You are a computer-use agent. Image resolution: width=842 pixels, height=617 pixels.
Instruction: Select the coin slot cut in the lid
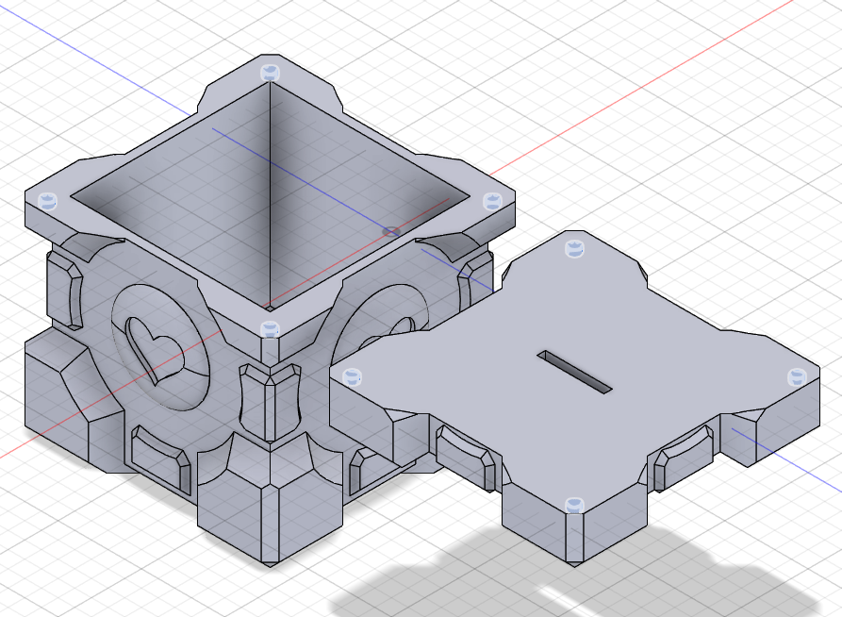point(575,372)
